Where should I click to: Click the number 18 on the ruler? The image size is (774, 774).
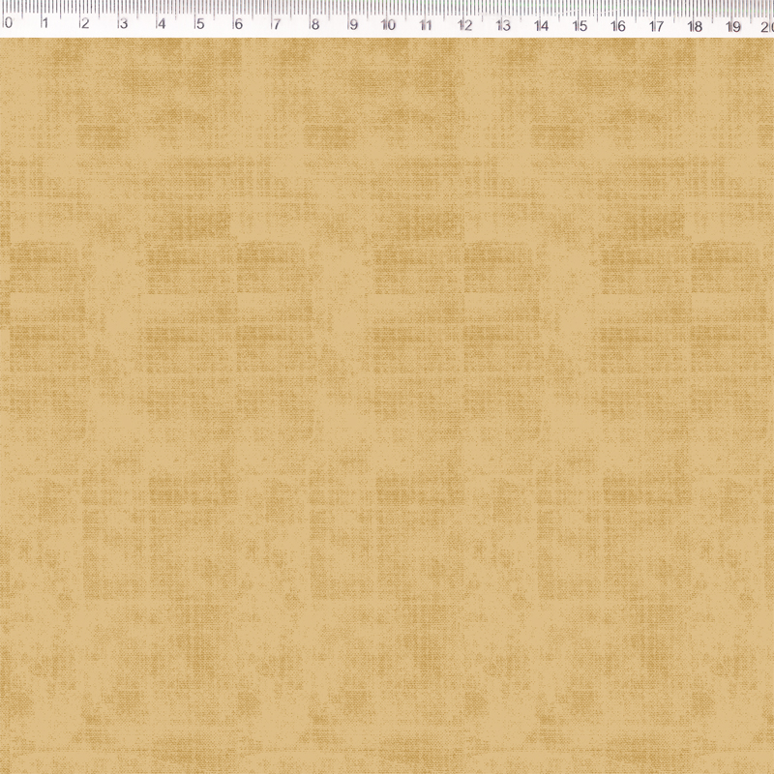[x=695, y=23]
